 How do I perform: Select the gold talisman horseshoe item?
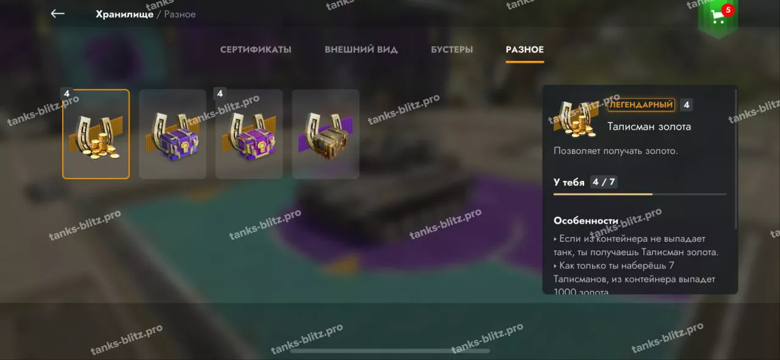(x=96, y=134)
